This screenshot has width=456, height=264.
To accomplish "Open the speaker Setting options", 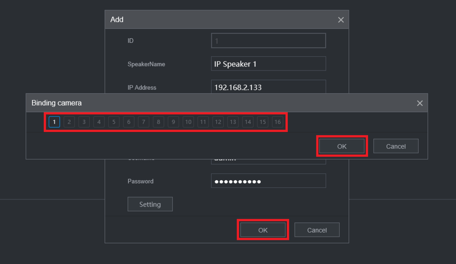I will click(150, 204).
